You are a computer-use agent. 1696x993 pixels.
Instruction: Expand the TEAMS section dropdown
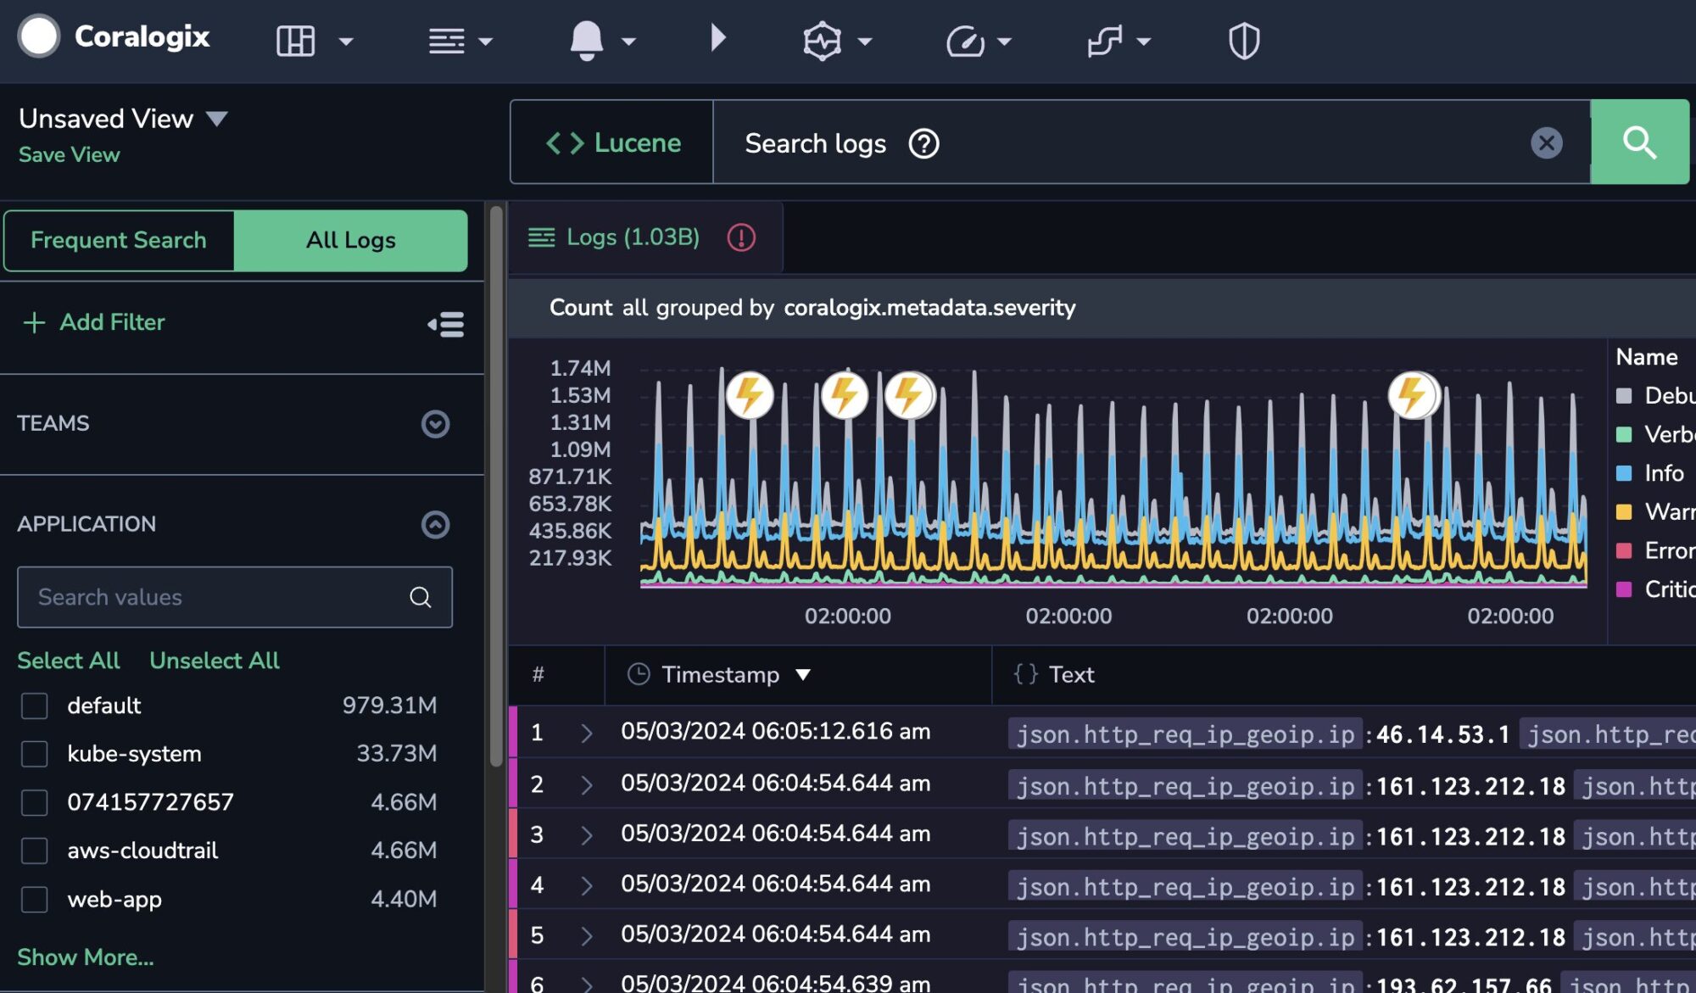436,423
